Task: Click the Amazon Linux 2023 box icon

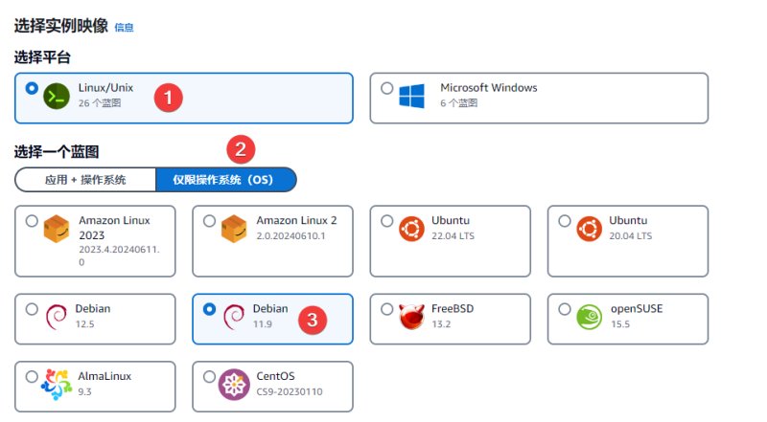Action: (57, 229)
